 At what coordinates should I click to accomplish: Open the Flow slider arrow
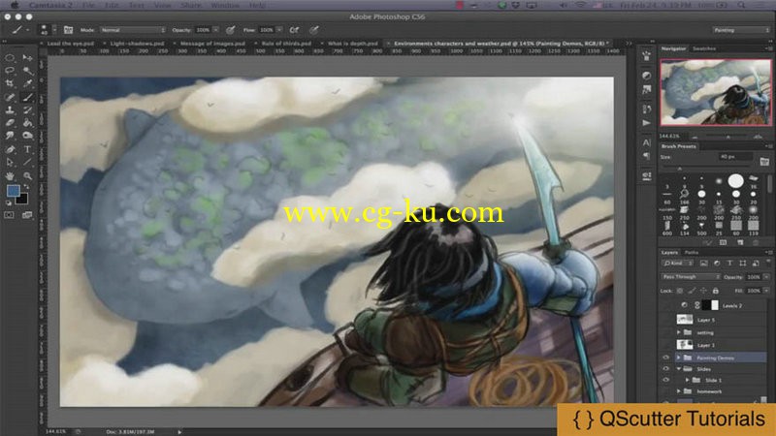(x=279, y=30)
